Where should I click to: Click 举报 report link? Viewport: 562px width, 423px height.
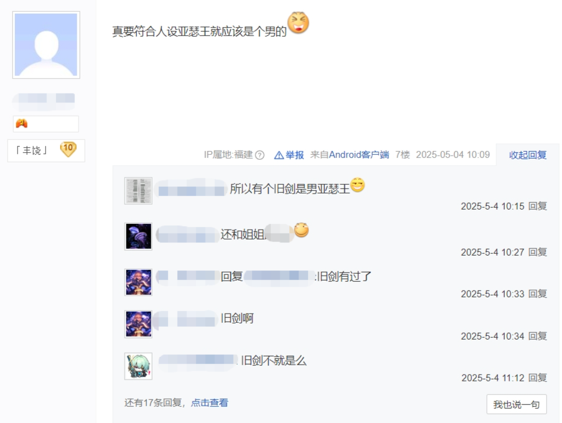pyautogui.click(x=294, y=155)
